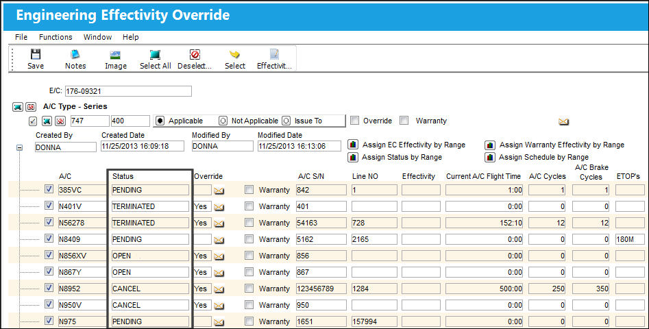Click PENDING status field for 385VC
This screenshot has height=329, width=649.
coord(150,190)
